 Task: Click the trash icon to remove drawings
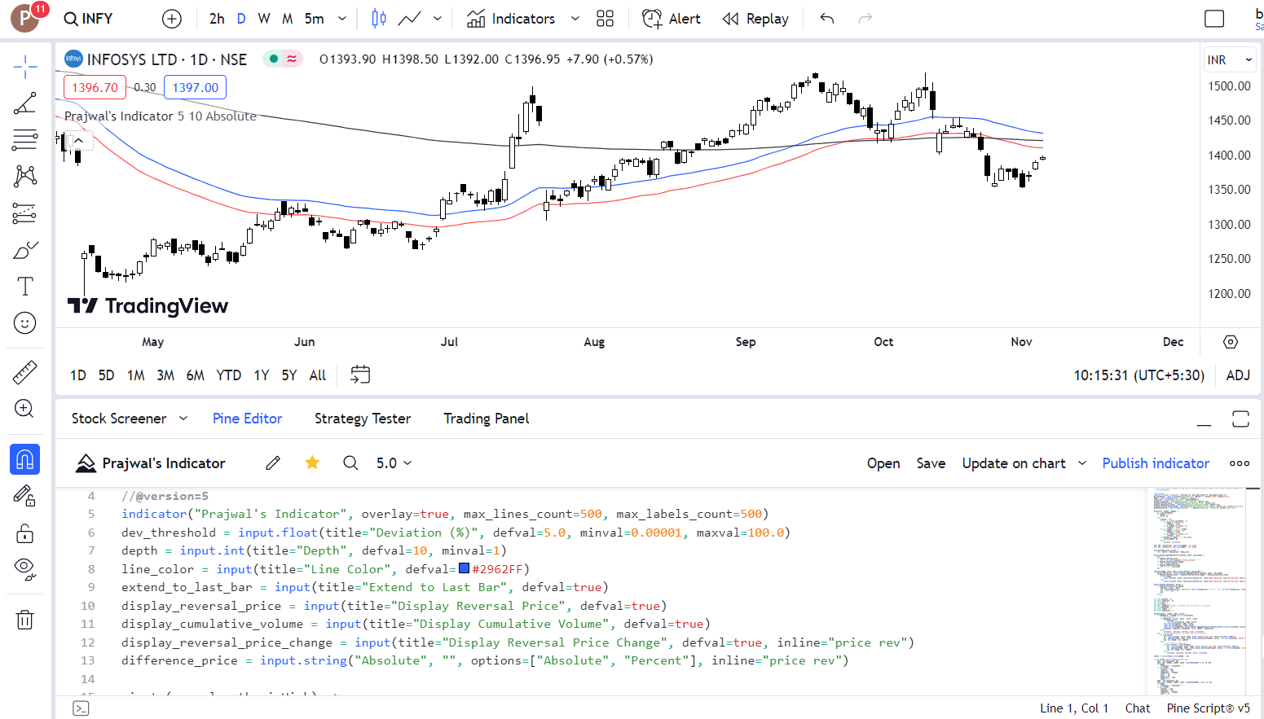point(25,620)
